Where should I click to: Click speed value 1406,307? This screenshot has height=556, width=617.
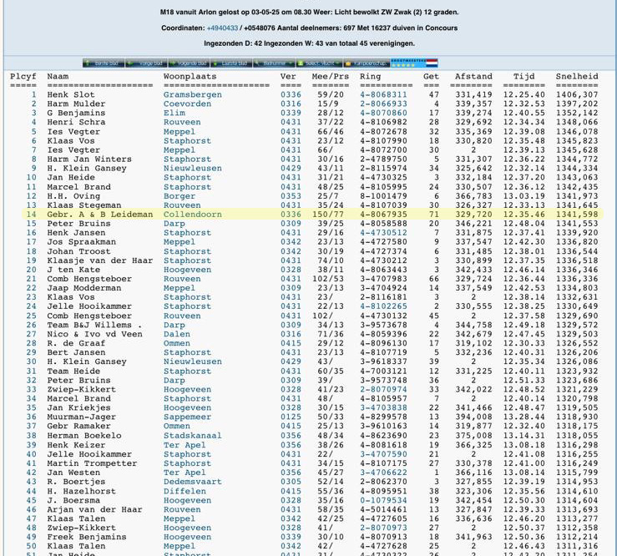pos(577,95)
